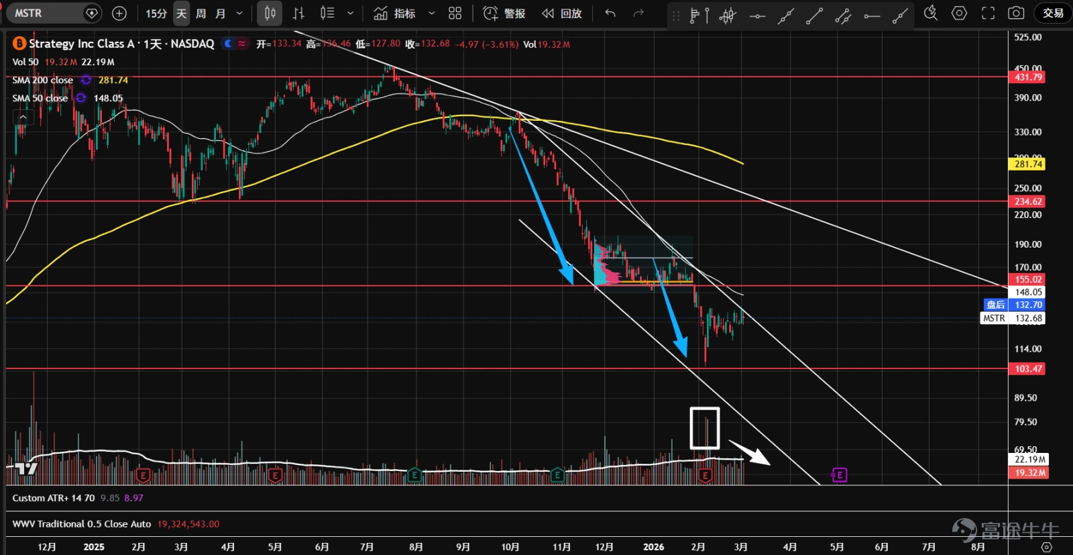This screenshot has height=555, width=1073.
Task: Open the red earnings marker near February 2026
Action: 705,475
